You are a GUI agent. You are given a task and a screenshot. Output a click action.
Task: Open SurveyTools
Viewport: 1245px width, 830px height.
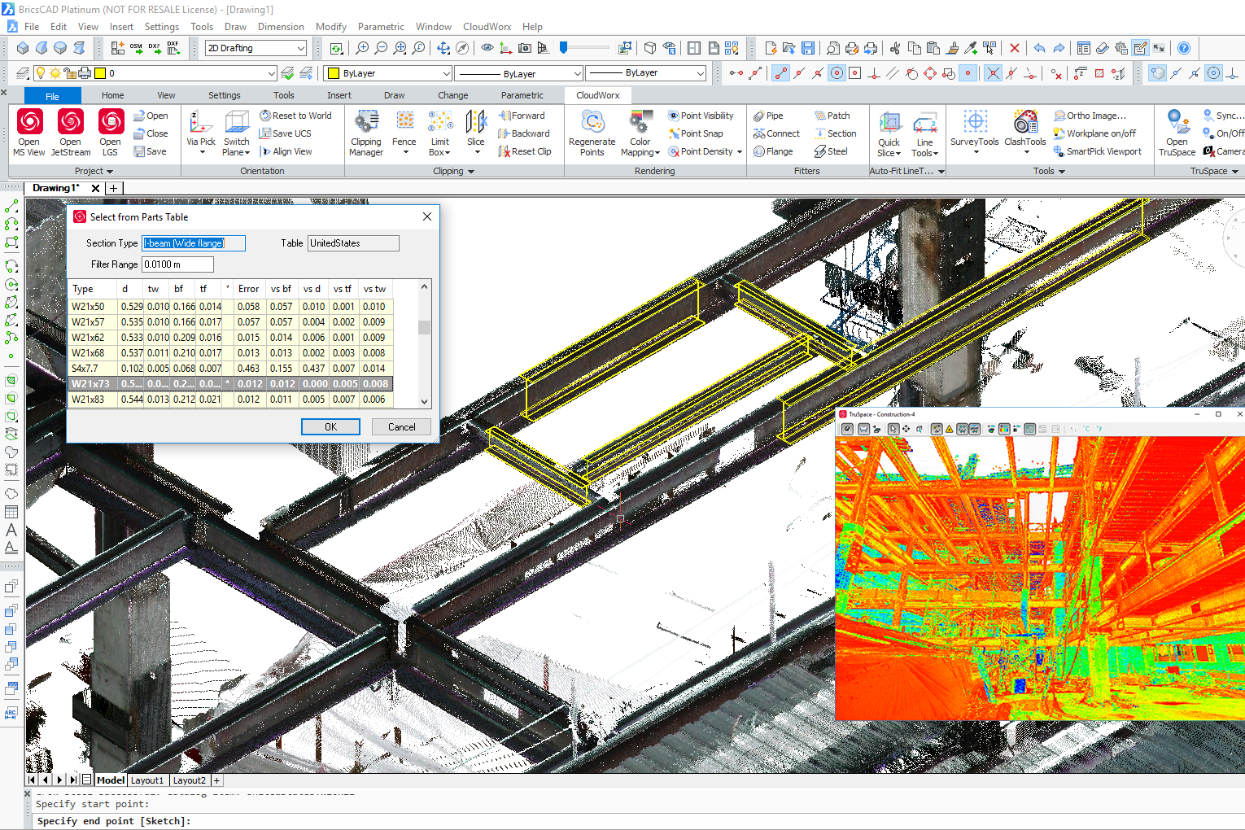[975, 133]
